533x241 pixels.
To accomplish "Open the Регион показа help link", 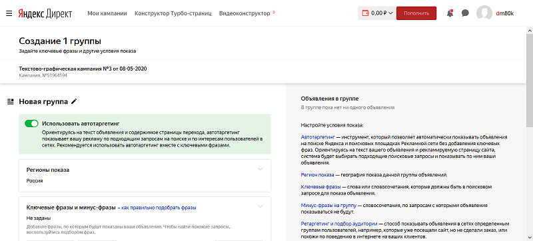I will pyautogui.click(x=318, y=175).
